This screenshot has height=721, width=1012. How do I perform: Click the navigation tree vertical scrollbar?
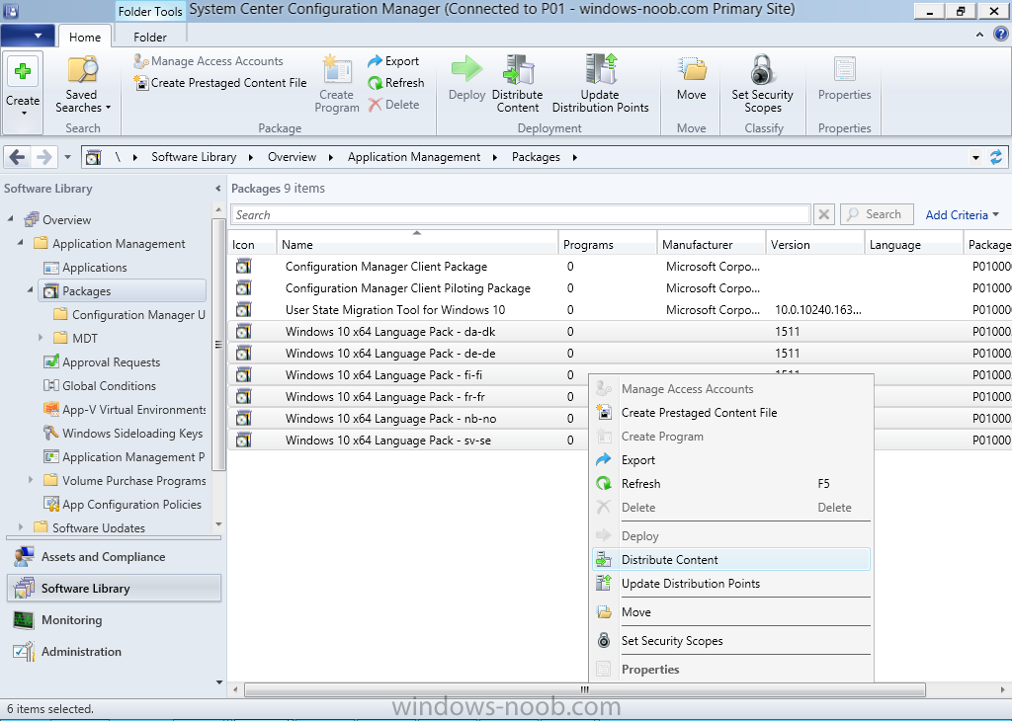(x=218, y=345)
